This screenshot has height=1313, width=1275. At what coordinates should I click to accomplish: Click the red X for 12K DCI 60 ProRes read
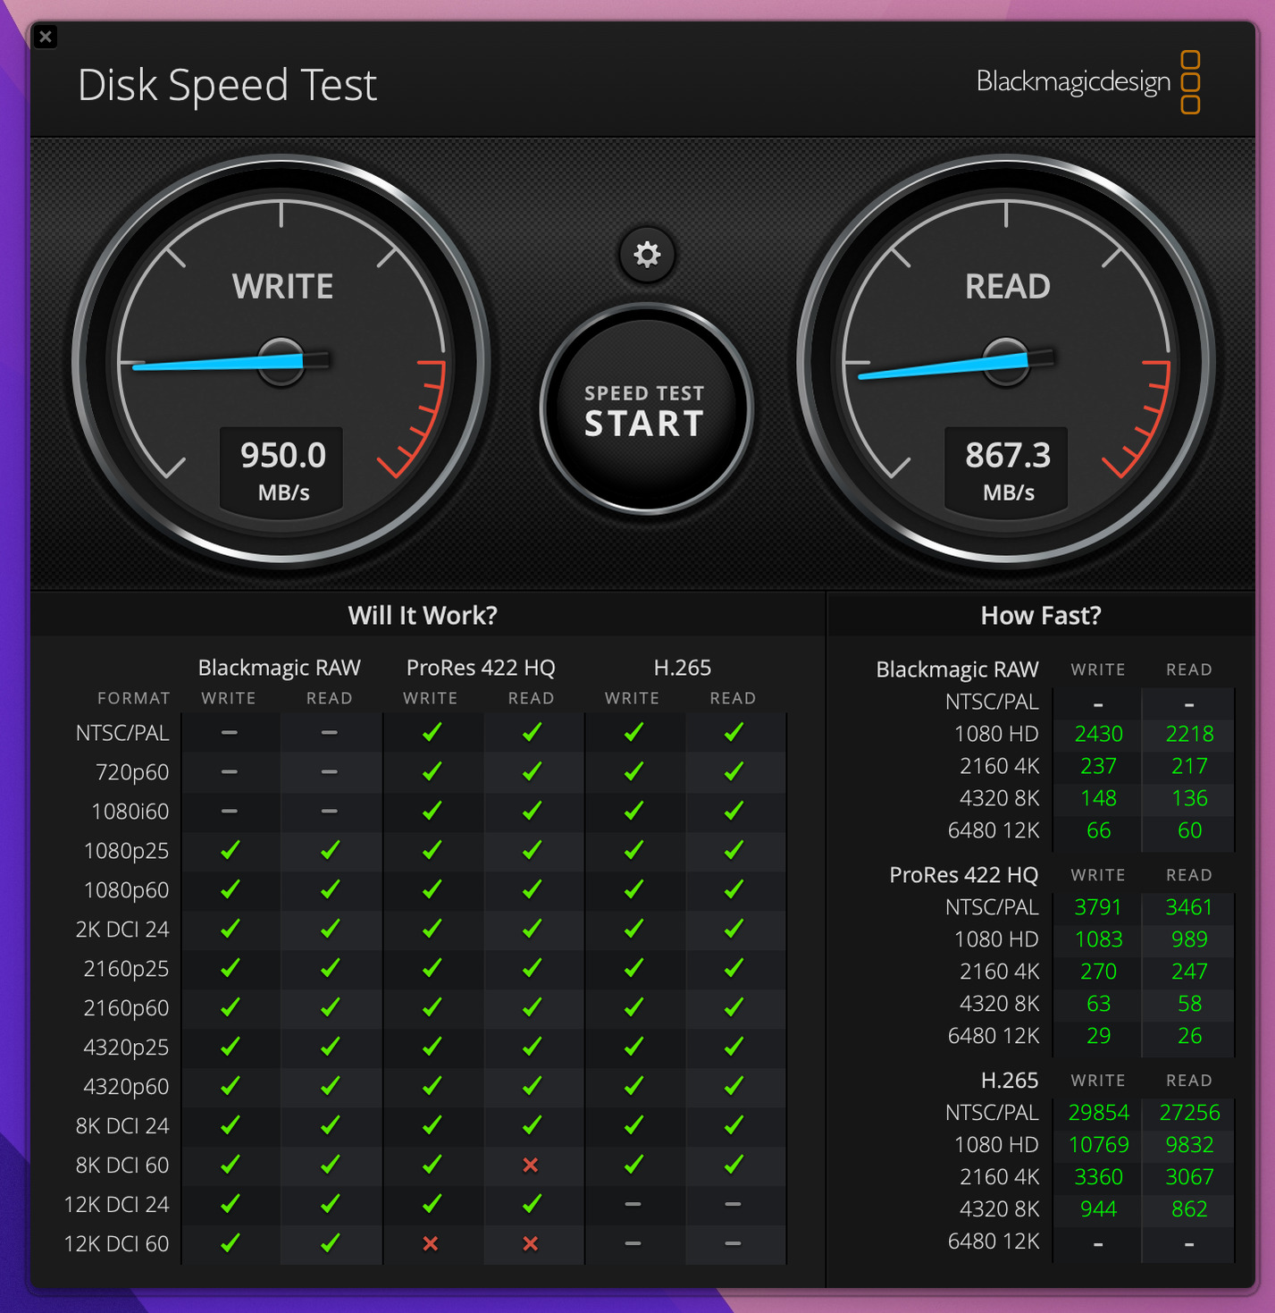531,1243
